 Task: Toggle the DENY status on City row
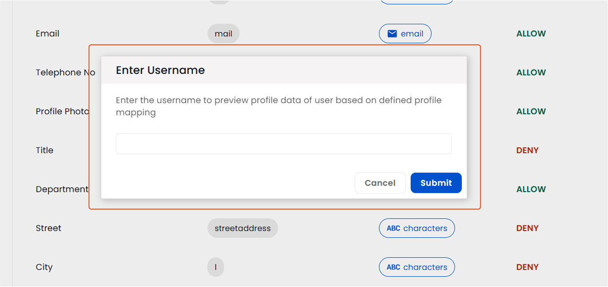pos(527,267)
